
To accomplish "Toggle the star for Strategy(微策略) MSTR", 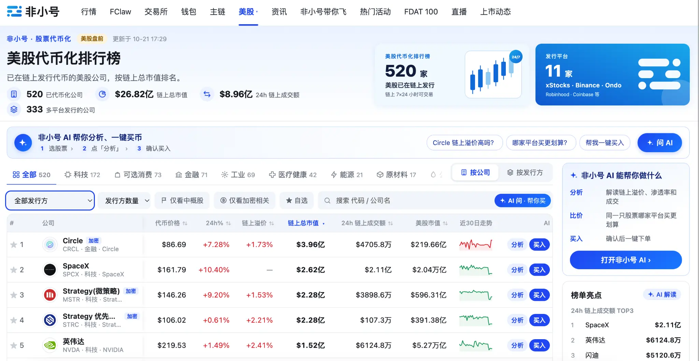I will 14,295.
